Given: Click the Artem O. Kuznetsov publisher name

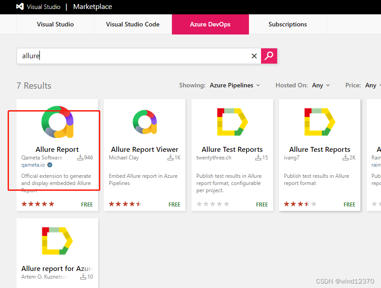Looking at the screenshot, I should [x=45, y=276].
